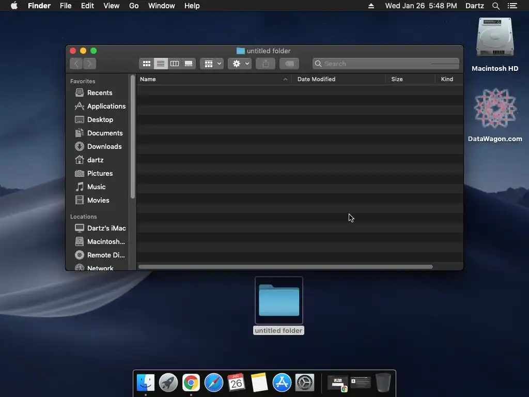This screenshot has width=529, height=397.
Task: Open the gear Action menu
Action: click(240, 64)
